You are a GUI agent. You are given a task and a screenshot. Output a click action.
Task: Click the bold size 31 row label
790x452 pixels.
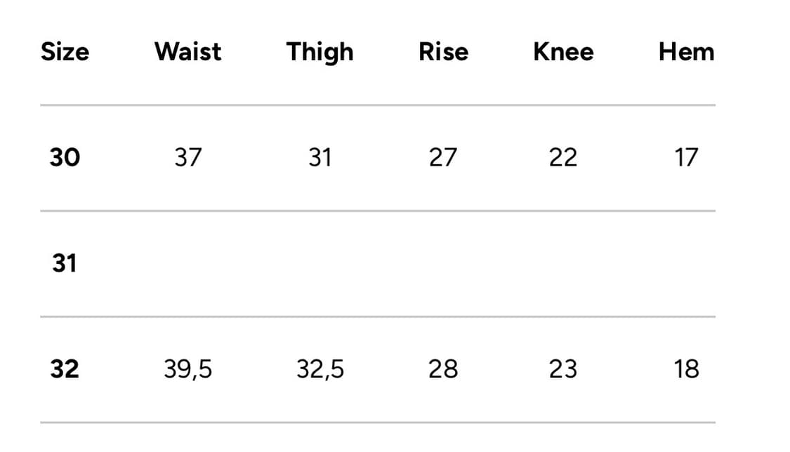pos(65,264)
